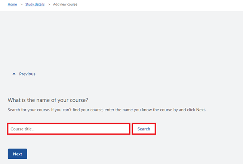Click inside the red-outlined course name field

point(69,129)
